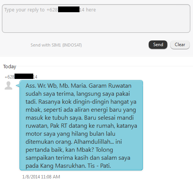Click the 'Tis - Pati' signature text
This screenshot has height=183, width=193.
coord(99,165)
